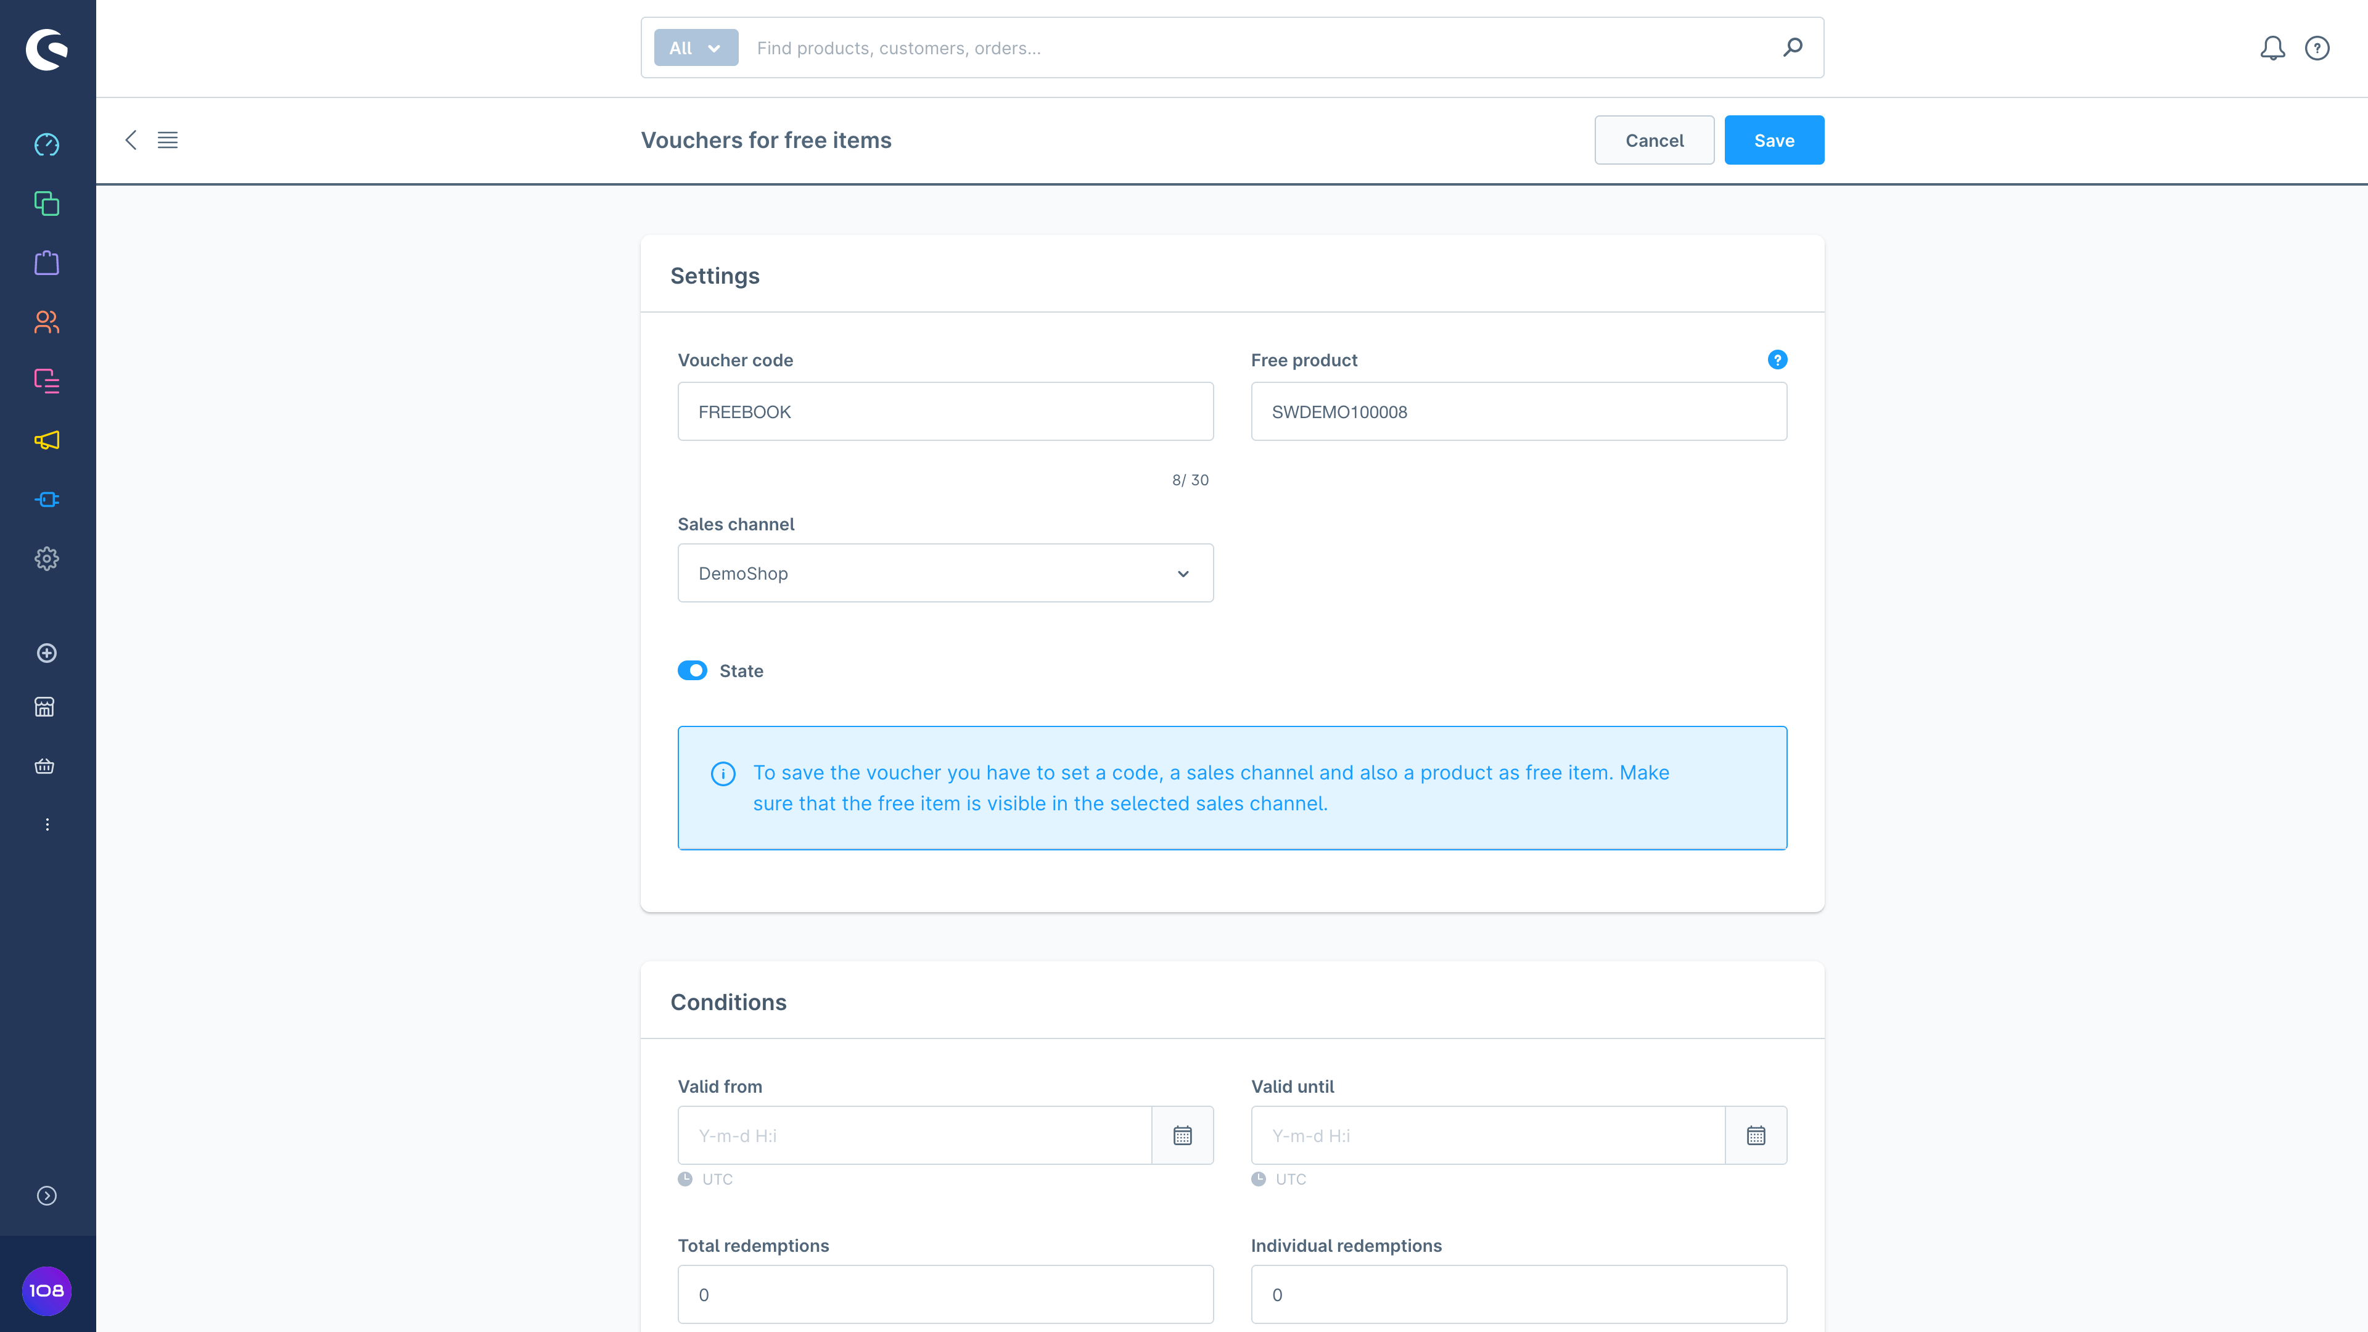This screenshot has width=2368, height=1332.
Task: Open the Extensions plug icon
Action: pyautogui.click(x=47, y=499)
